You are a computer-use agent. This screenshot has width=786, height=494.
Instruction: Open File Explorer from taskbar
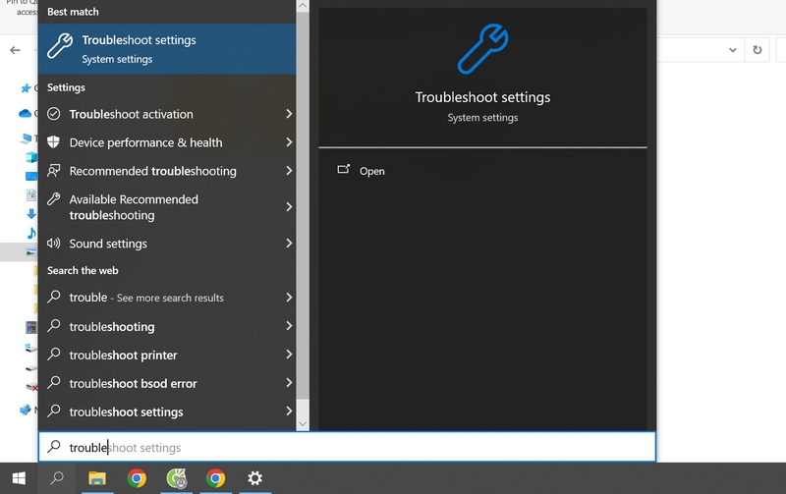tap(97, 478)
